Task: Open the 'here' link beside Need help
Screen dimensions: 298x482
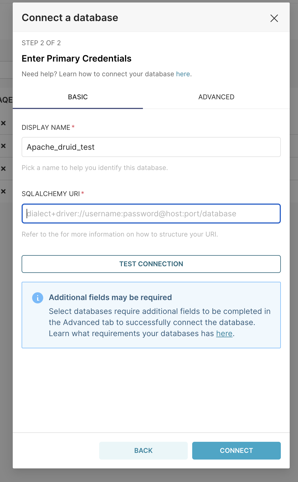Action: 183,74
